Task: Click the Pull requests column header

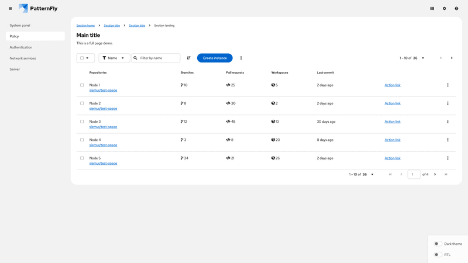Action: click(235, 72)
